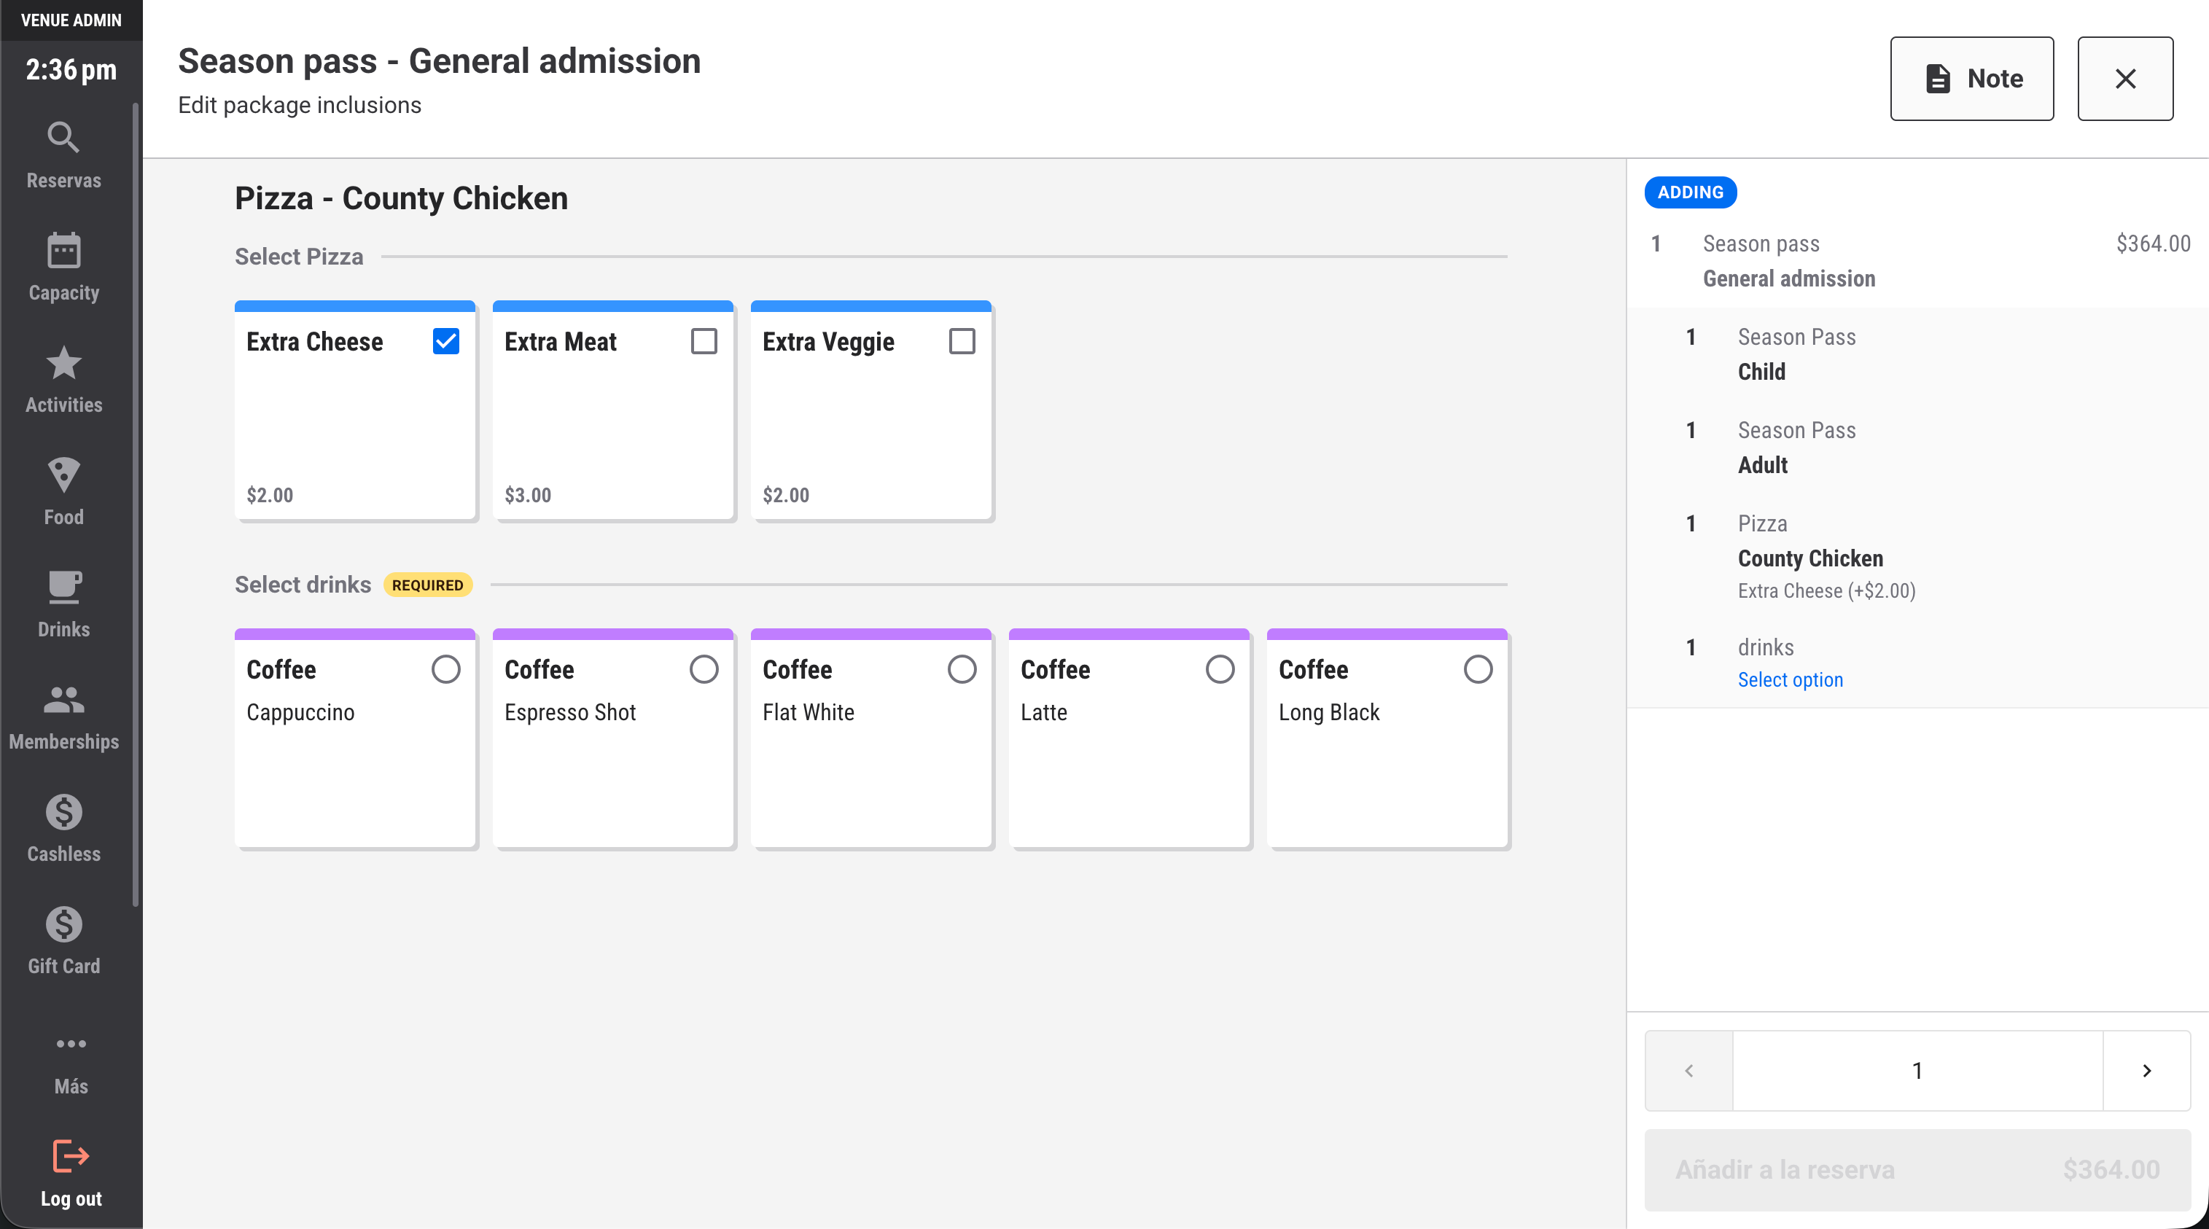Image resolution: width=2209 pixels, height=1229 pixels.
Task: Enable the Extra Veggie checkbox
Action: point(962,341)
